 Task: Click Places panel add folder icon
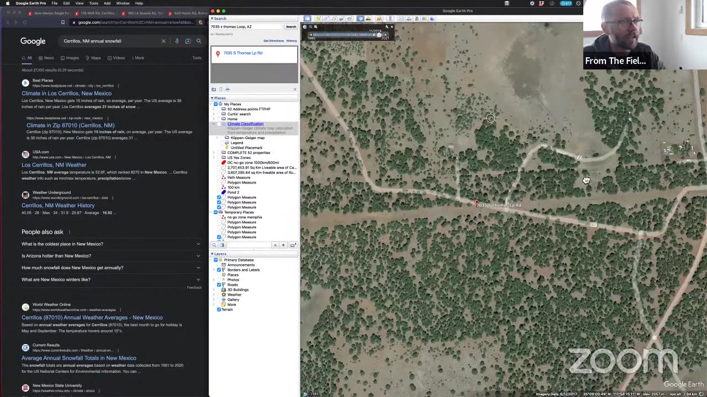coord(293,245)
